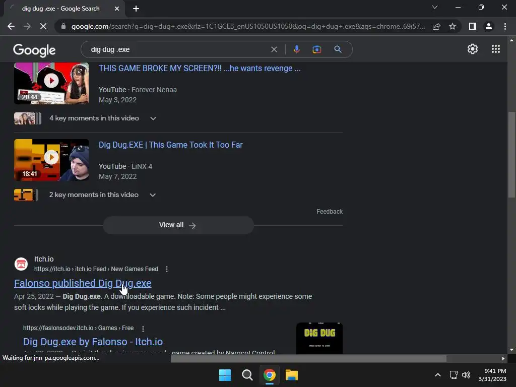Open options for faslonsodev.itch.io result
Viewport: 516px width, 387px height.
tap(143, 329)
